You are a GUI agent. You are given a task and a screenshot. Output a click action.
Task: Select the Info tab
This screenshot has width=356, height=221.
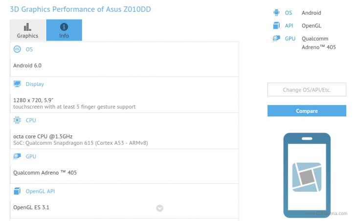click(x=64, y=30)
